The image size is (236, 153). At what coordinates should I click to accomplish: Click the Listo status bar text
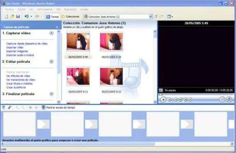[4, 149]
